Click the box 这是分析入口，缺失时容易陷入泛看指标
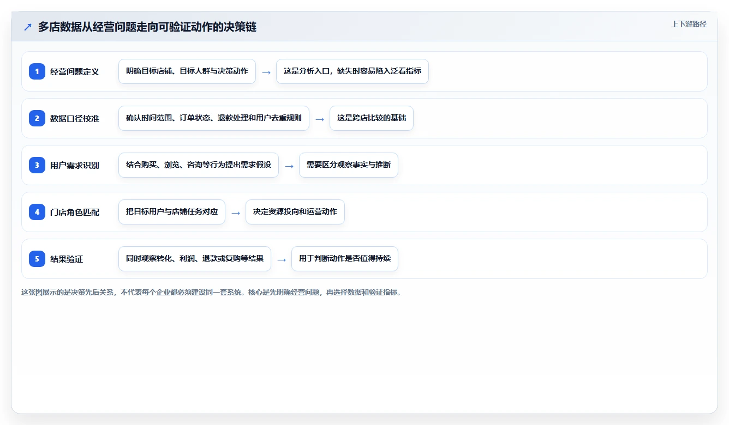 [352, 71]
